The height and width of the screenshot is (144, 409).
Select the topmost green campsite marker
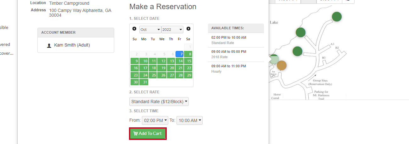point(337,17)
